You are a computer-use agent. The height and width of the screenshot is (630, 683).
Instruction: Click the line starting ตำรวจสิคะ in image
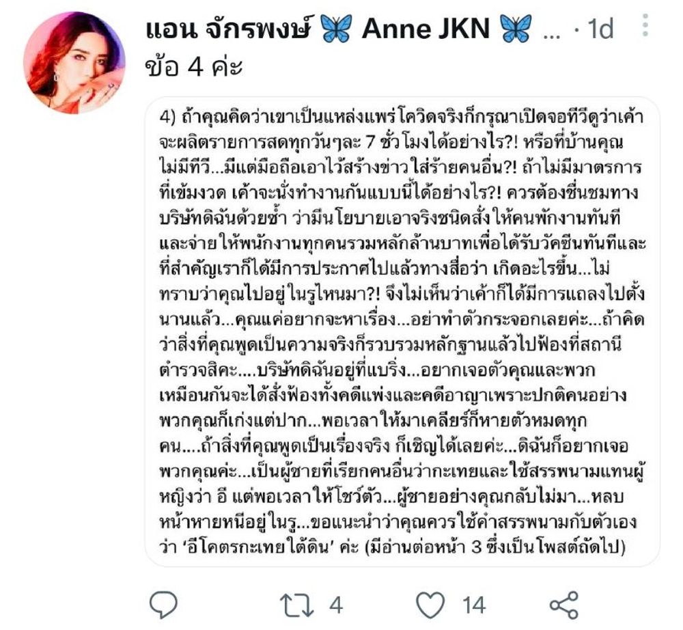click(377, 370)
